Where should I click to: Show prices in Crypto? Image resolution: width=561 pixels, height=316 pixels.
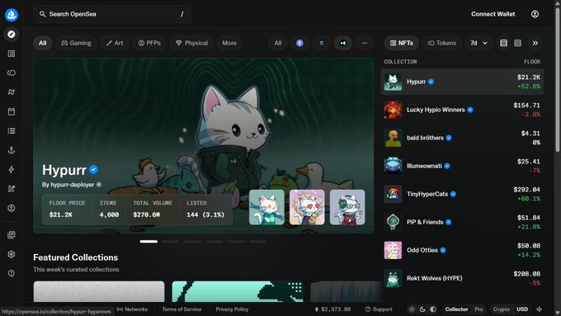pyautogui.click(x=502, y=309)
